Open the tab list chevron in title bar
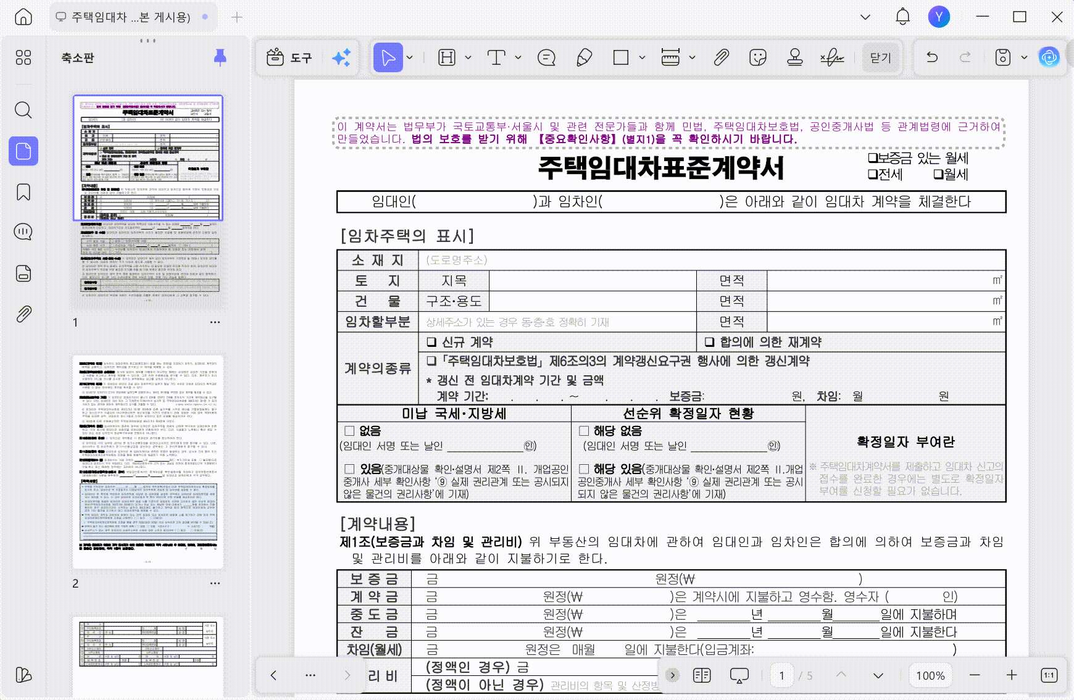 [865, 17]
